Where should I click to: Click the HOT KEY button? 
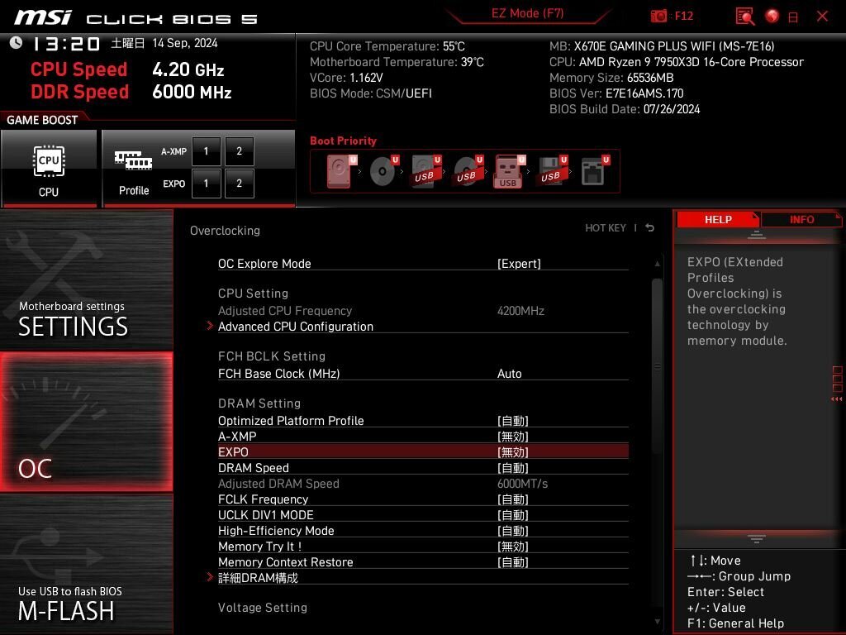point(606,228)
